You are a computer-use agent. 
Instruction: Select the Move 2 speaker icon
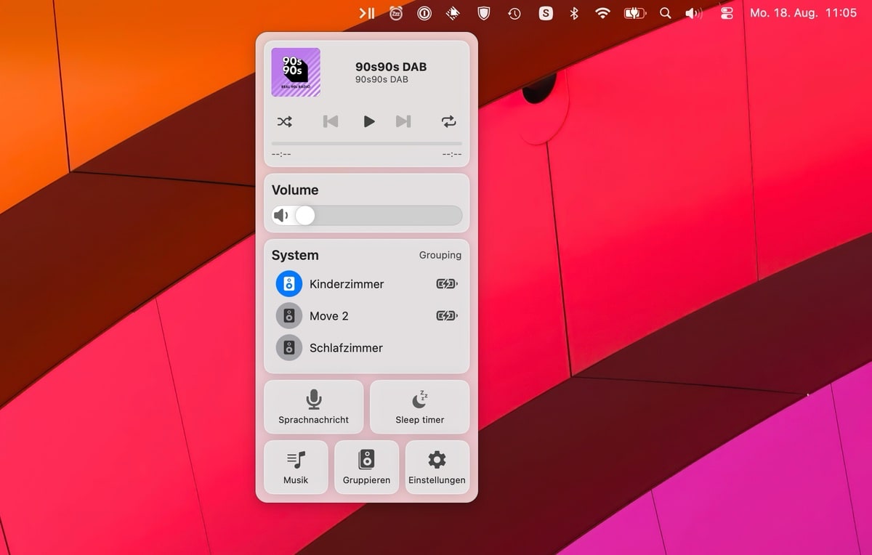click(x=289, y=316)
